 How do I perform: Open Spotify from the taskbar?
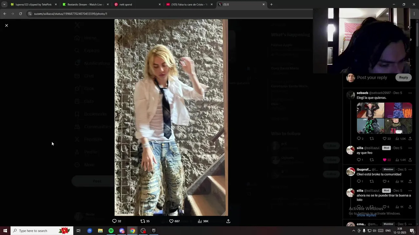point(111,231)
